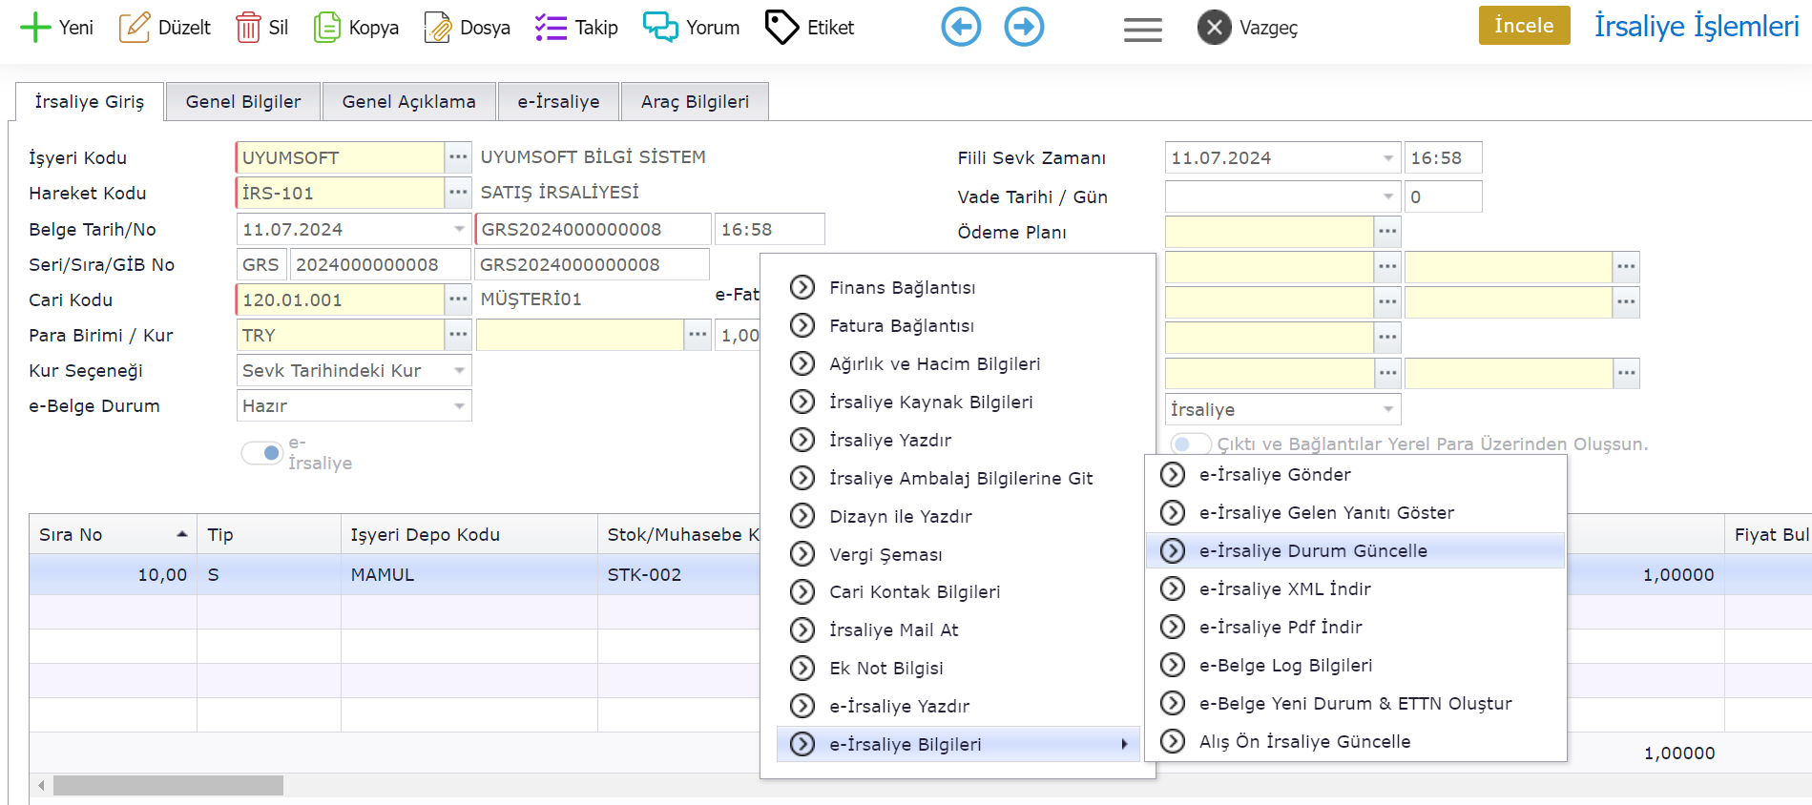Viewport: 1812px width, 805px height.
Task: Select İrsaliye Ambalaj Bilgilerine Git
Action: 958,478
